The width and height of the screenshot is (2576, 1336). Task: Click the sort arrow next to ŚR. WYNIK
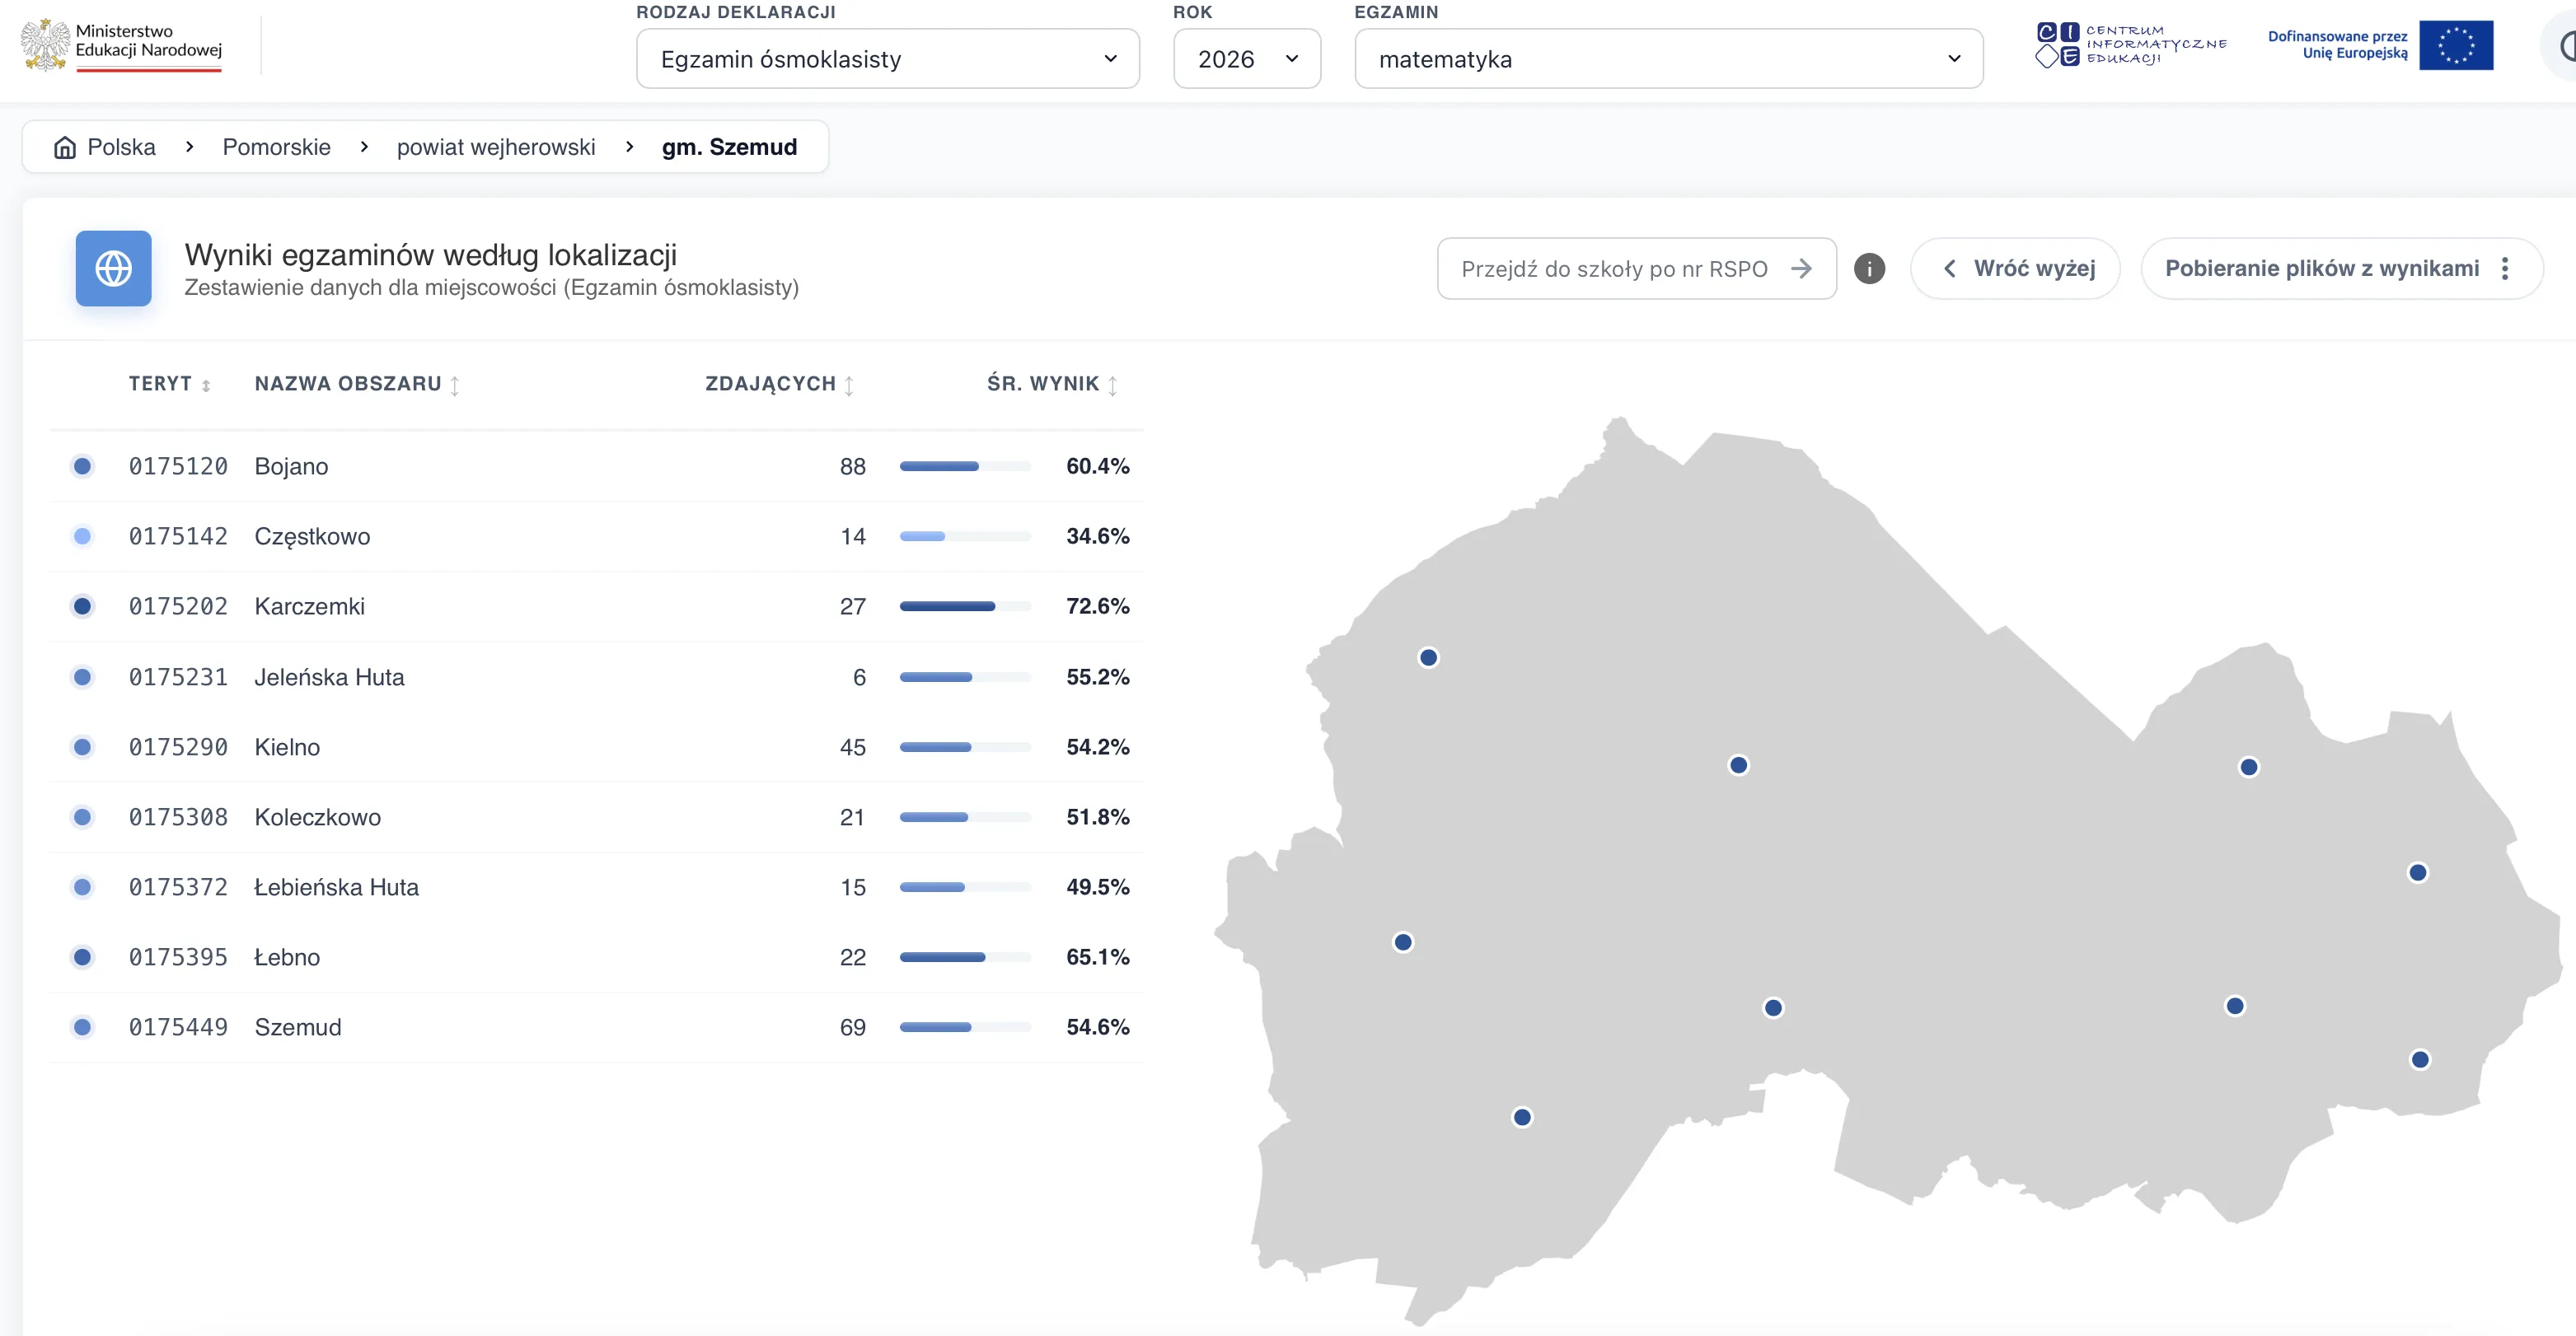[1113, 385]
